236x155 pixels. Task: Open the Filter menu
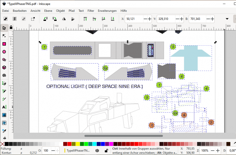(91, 11)
